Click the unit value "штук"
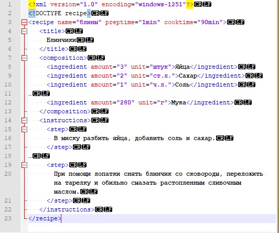The width and height of the screenshot is (279, 233). 160,67
